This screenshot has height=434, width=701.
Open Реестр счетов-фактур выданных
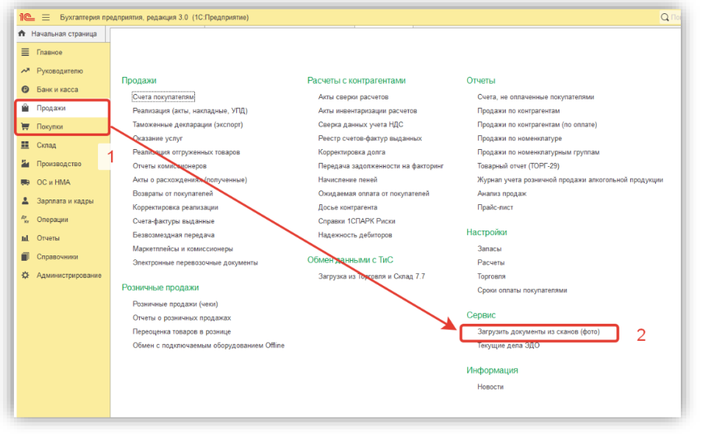pos(370,138)
